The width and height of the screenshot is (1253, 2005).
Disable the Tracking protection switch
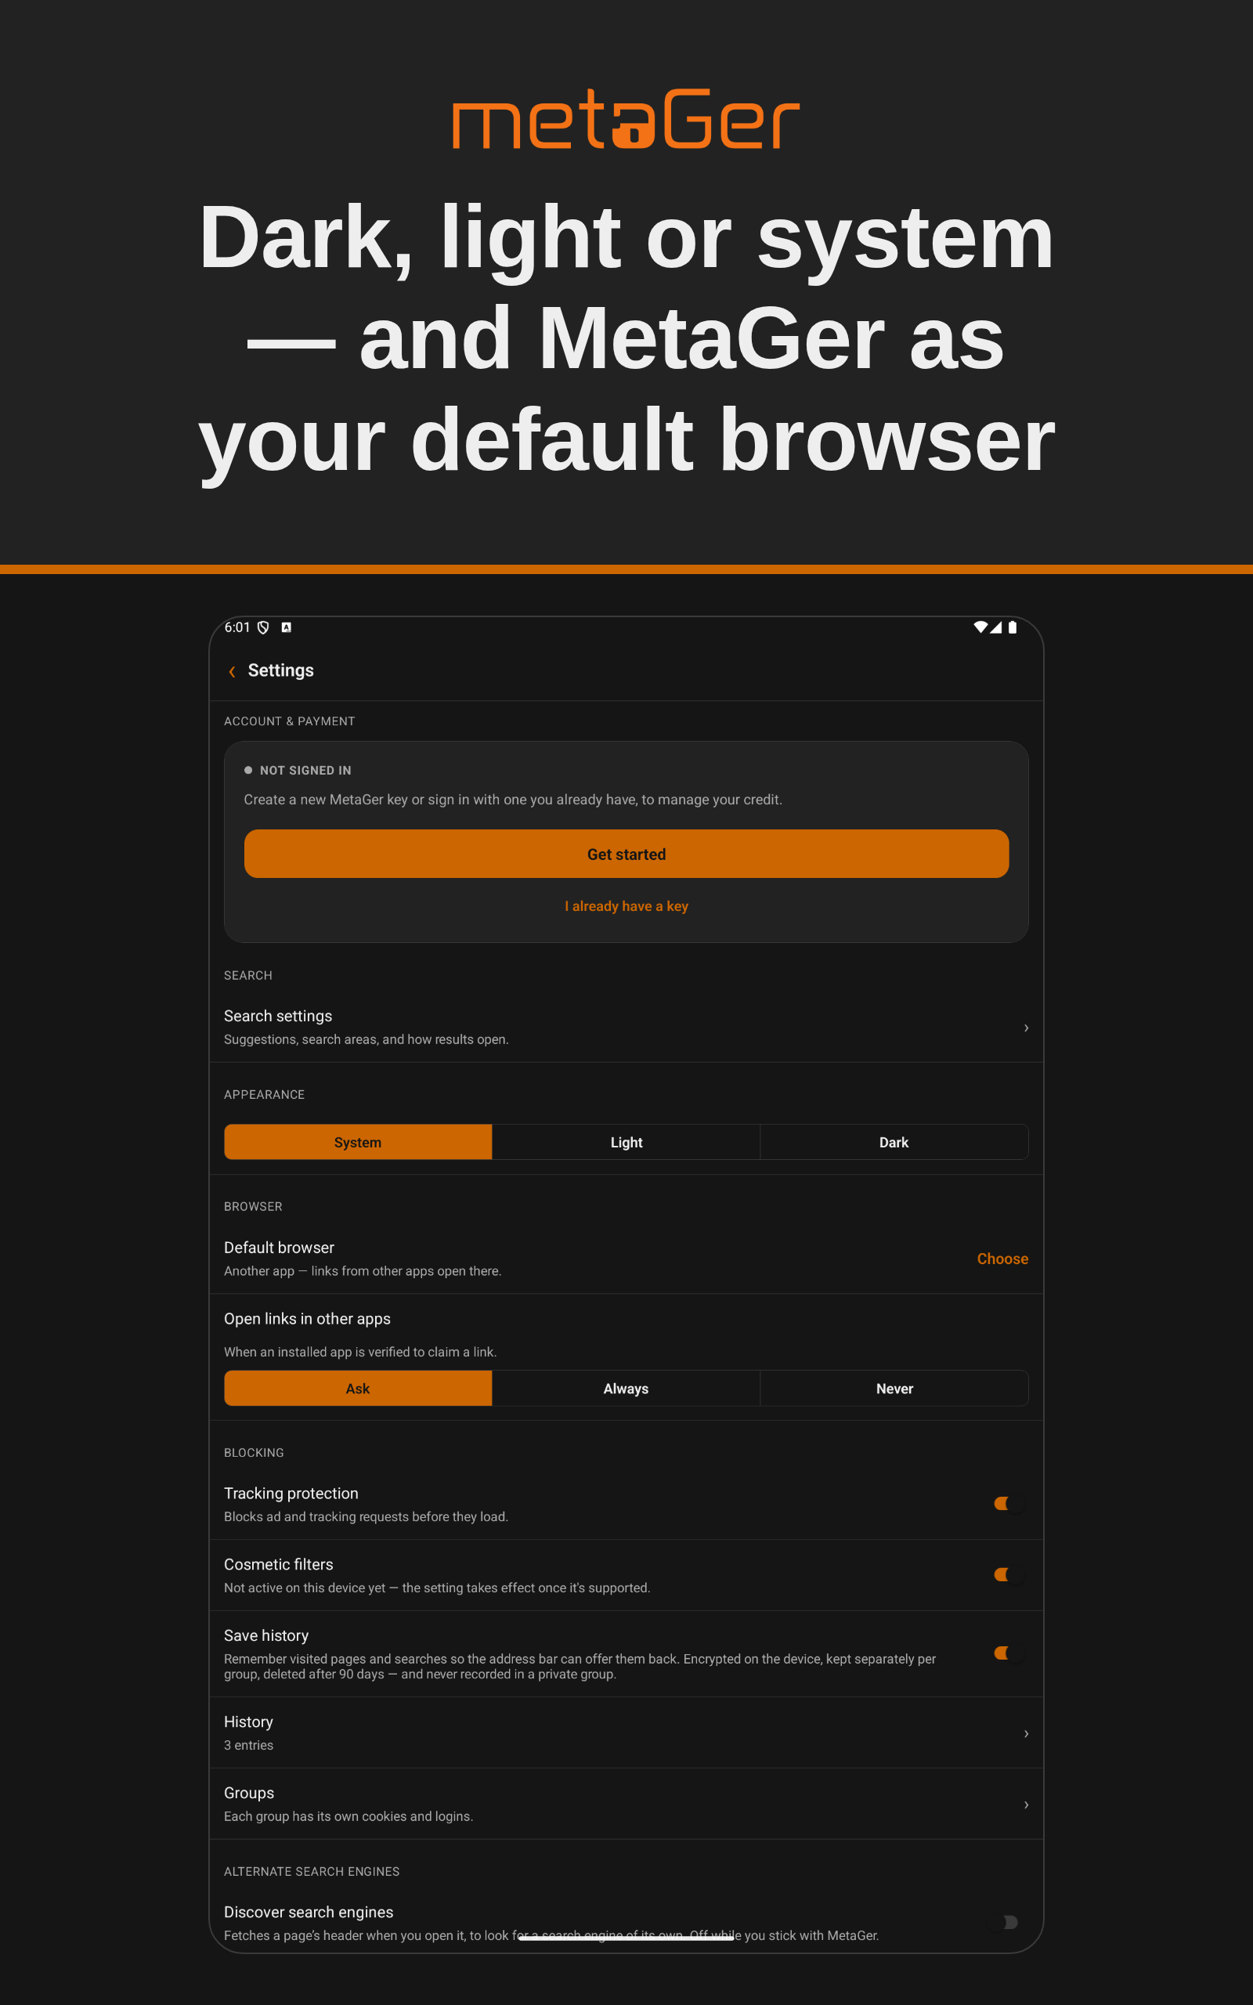click(x=1008, y=1503)
